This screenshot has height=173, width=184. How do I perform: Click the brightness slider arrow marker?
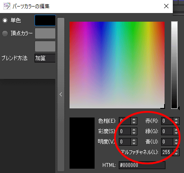(179, 108)
